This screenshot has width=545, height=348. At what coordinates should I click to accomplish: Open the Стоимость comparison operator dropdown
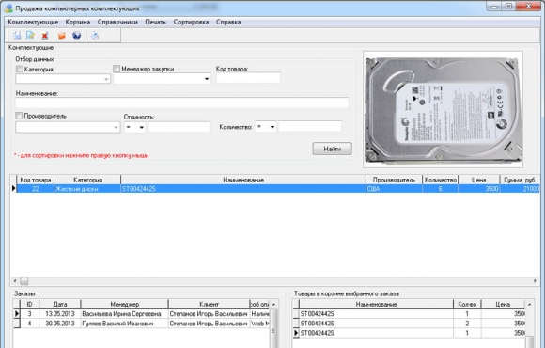141,127
